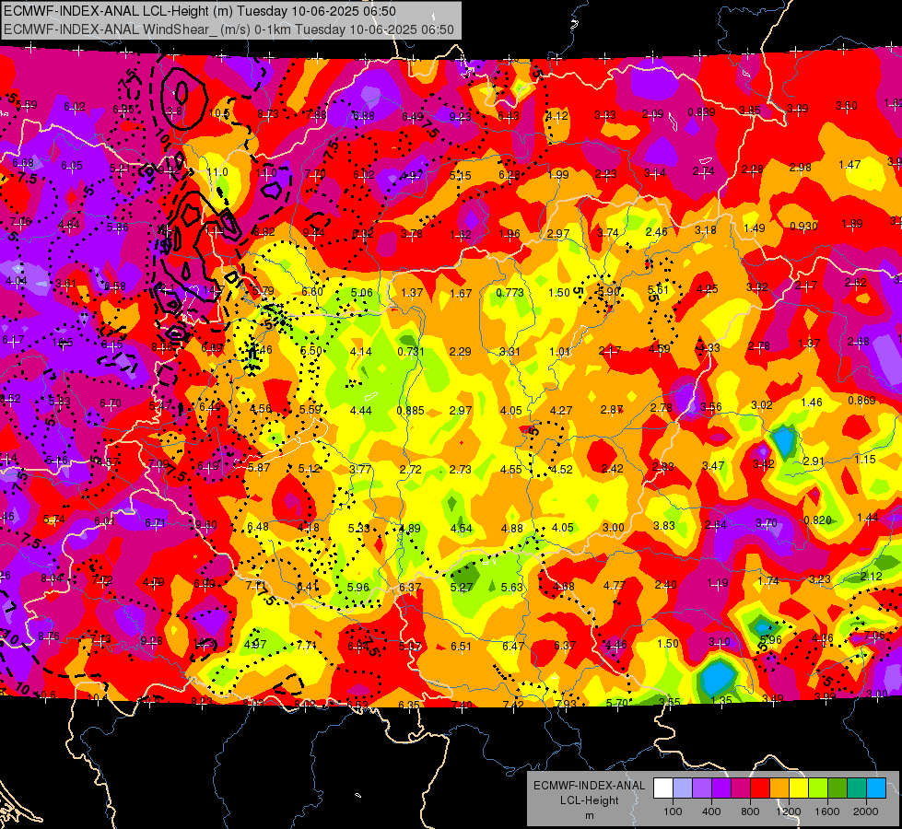Click the wind shear value '0.930'

[x=803, y=226]
